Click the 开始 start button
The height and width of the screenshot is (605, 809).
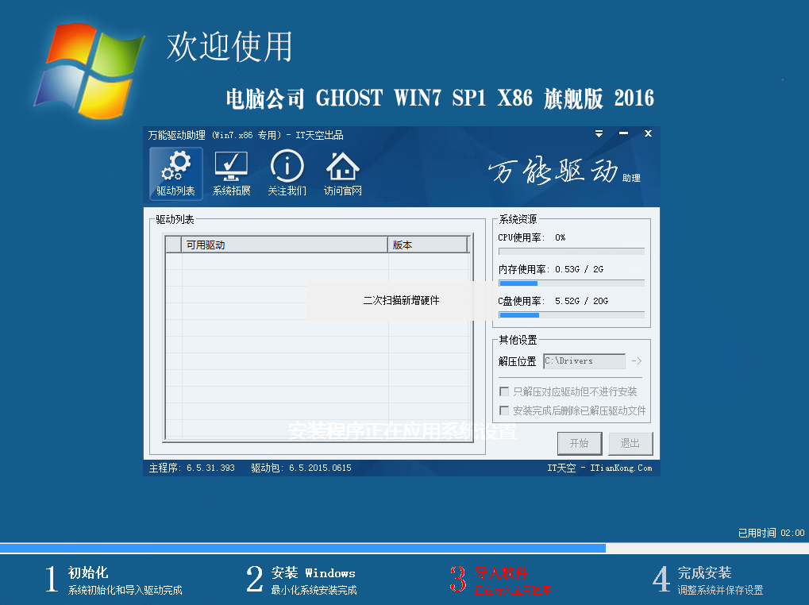point(580,443)
